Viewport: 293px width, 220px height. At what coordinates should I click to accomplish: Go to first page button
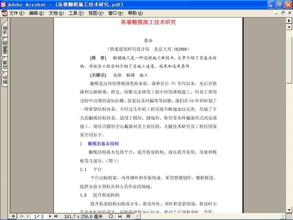(x=22, y=216)
